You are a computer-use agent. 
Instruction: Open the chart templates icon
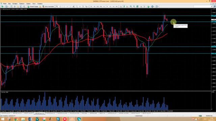(x=157, y=6)
